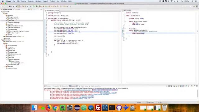Open the Problems tab
This screenshot has width=199, height=112.
(48, 86)
